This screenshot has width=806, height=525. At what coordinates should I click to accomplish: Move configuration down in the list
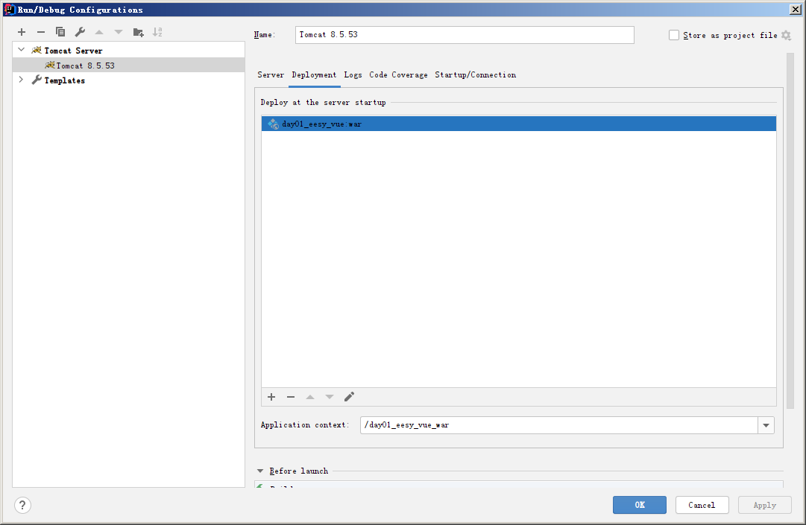pyautogui.click(x=119, y=32)
